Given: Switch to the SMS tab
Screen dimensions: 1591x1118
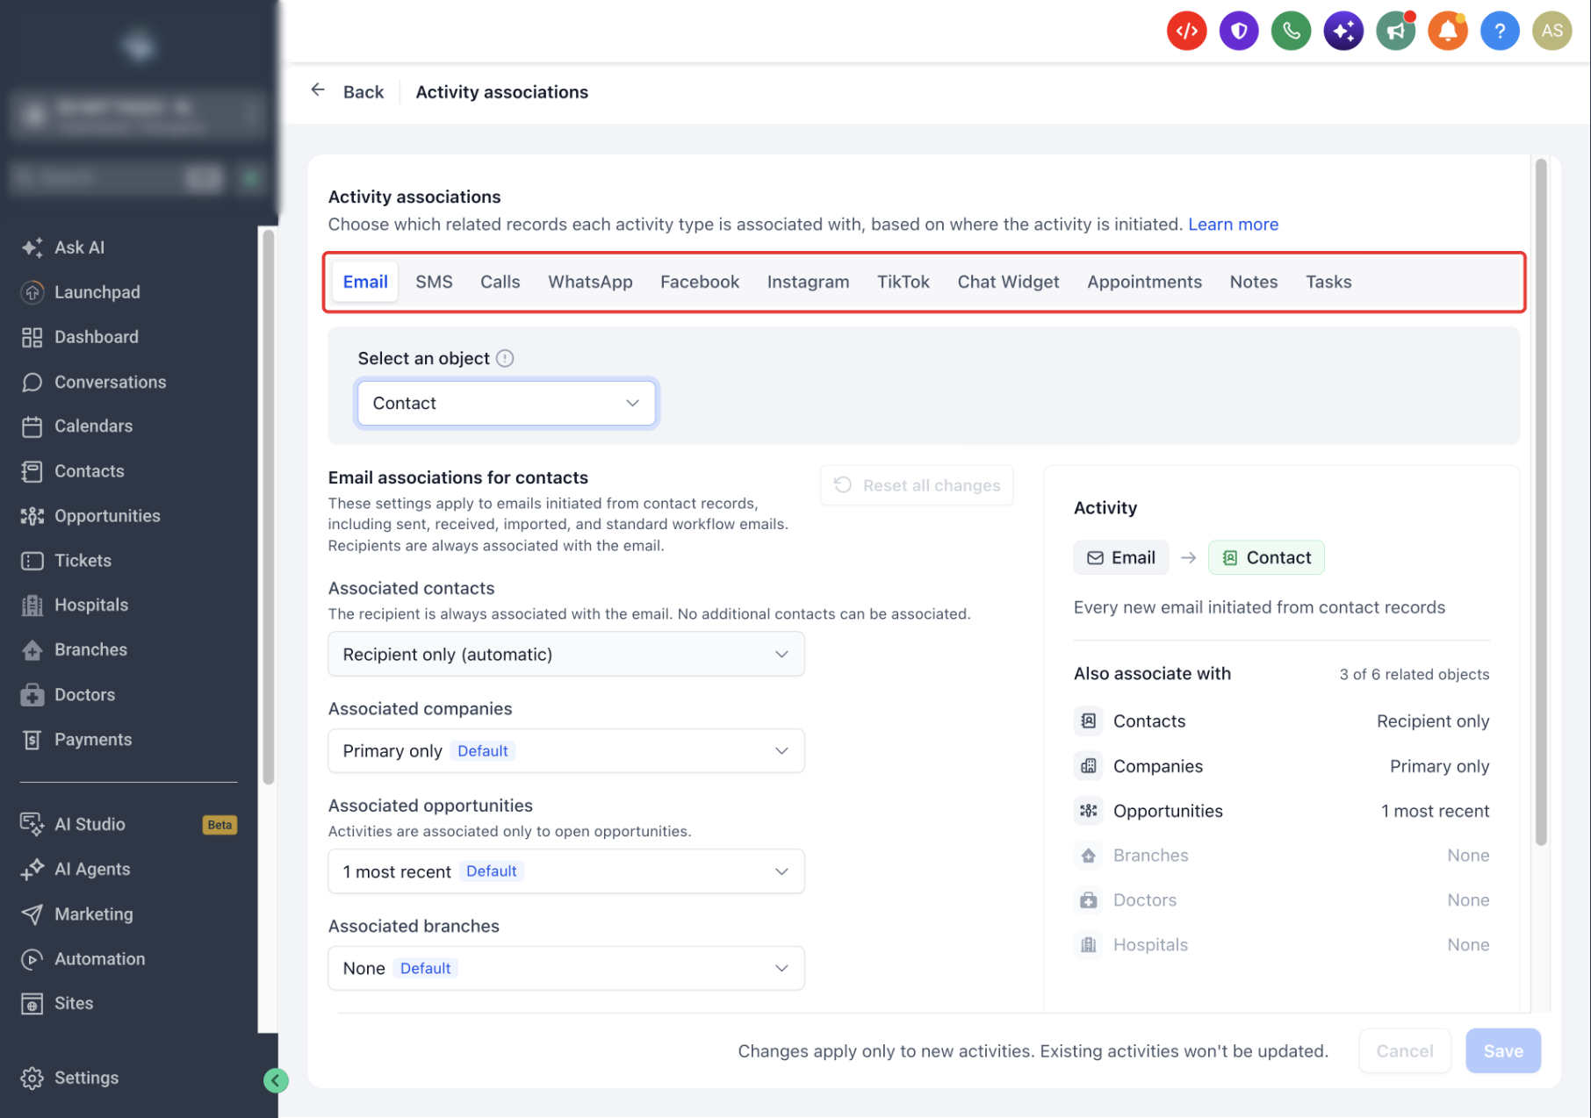Looking at the screenshot, I should click(x=434, y=282).
